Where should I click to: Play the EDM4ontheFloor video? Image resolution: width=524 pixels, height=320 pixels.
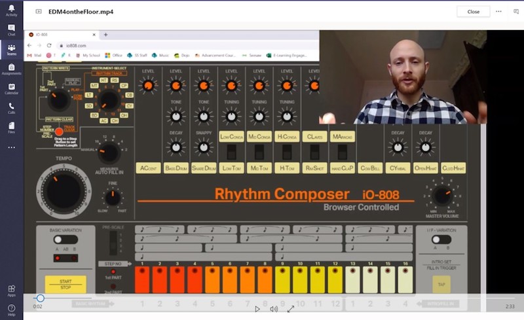click(257, 309)
